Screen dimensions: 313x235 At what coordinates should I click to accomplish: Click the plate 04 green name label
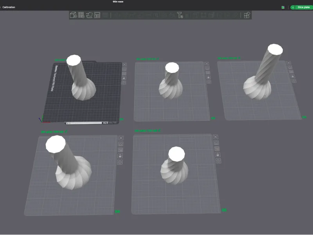(x=52, y=132)
